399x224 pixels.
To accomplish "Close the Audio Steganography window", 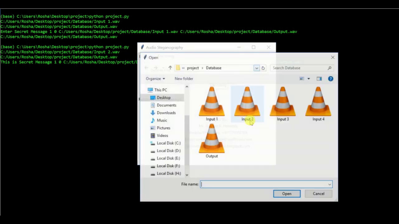I will click(x=268, y=47).
